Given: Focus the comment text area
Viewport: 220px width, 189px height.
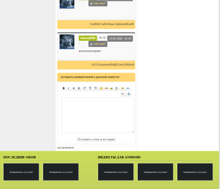Looking at the screenshot, I should coord(98,115).
